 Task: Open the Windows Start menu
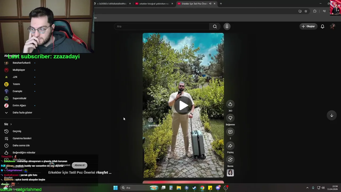point(115,188)
